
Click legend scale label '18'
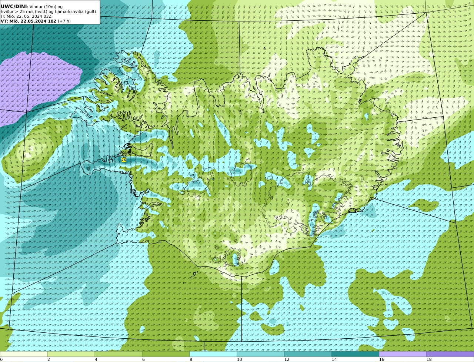(429, 359)
